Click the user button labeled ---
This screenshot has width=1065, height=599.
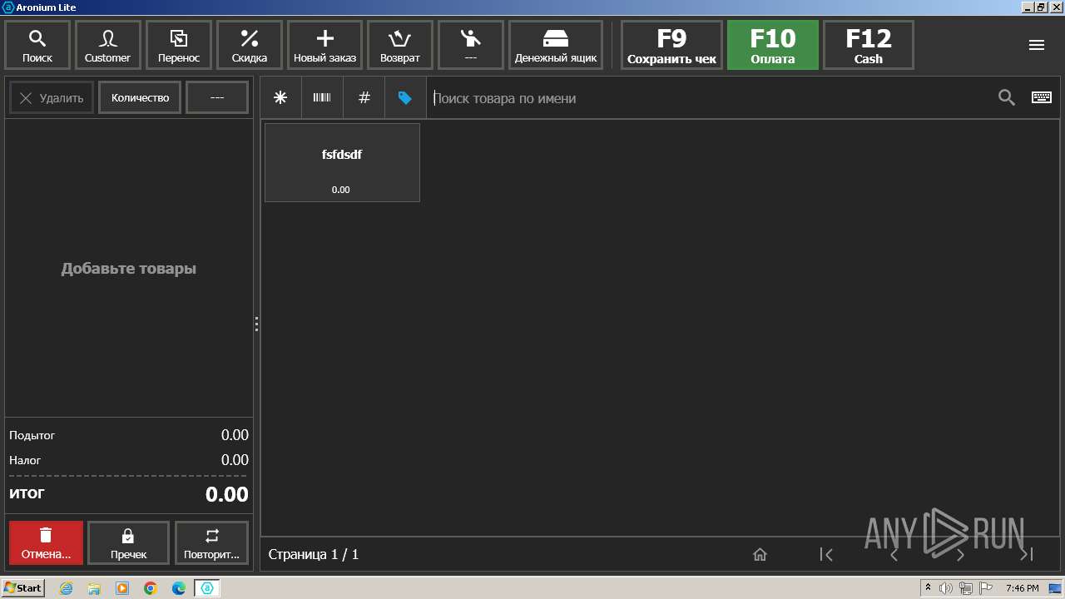click(471, 45)
